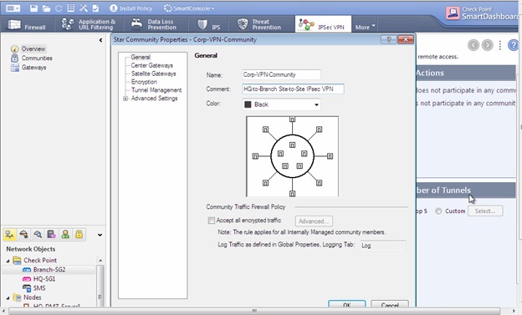Click the Log field in logging row
This screenshot has height=315, width=522.
click(x=383, y=246)
